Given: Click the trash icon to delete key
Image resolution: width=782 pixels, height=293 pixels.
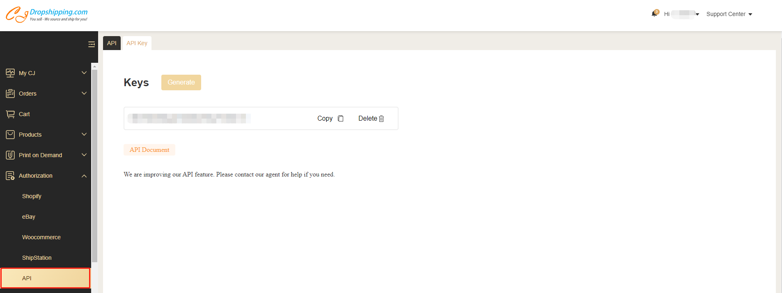Looking at the screenshot, I should 381,119.
